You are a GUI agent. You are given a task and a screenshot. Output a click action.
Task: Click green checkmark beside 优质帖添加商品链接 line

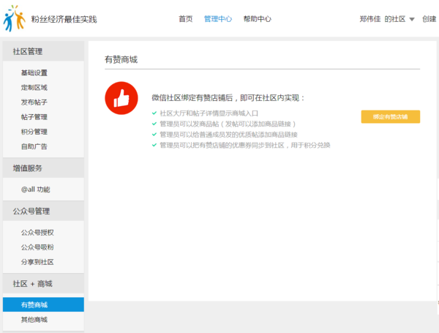click(154, 135)
